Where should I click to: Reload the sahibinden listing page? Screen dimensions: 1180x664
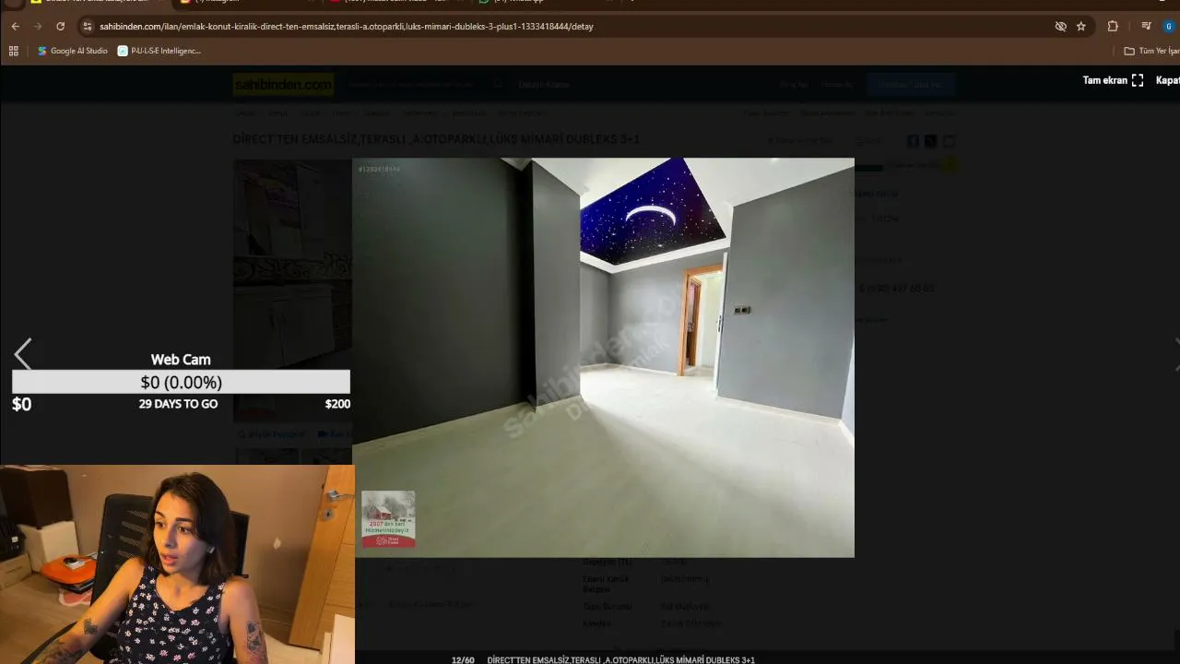(61, 27)
